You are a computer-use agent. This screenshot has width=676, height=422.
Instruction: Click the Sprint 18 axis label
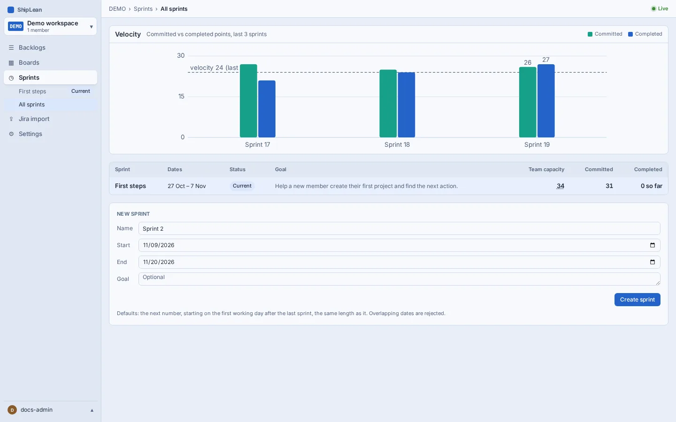pos(397,145)
